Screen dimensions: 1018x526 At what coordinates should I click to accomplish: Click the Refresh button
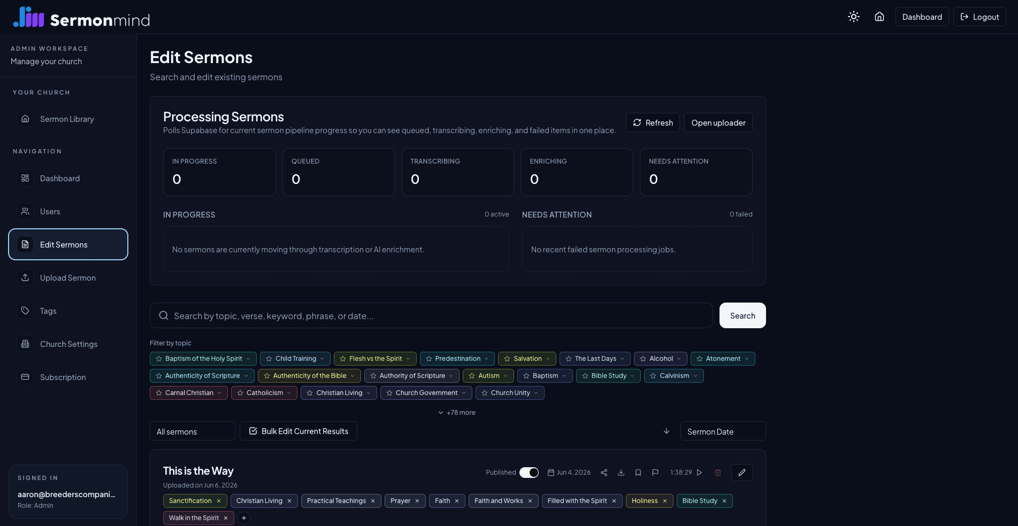653,122
